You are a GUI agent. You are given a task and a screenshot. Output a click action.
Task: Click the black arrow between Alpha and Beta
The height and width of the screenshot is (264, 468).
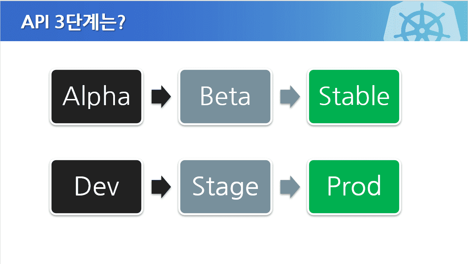pyautogui.click(x=161, y=97)
